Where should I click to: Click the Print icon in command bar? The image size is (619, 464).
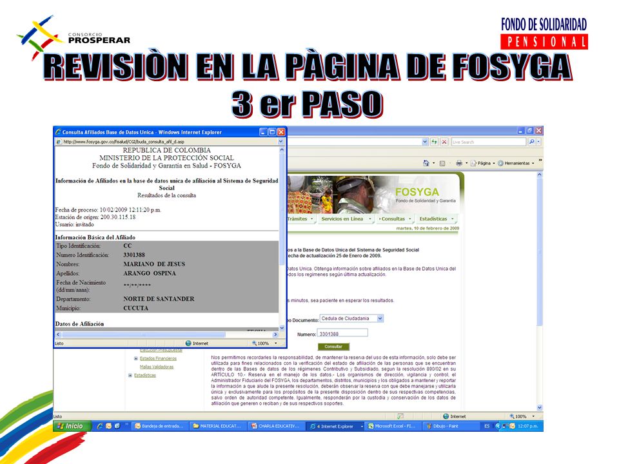coord(458,163)
